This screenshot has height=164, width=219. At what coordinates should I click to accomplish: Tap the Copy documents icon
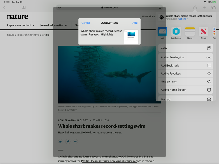point(209,48)
